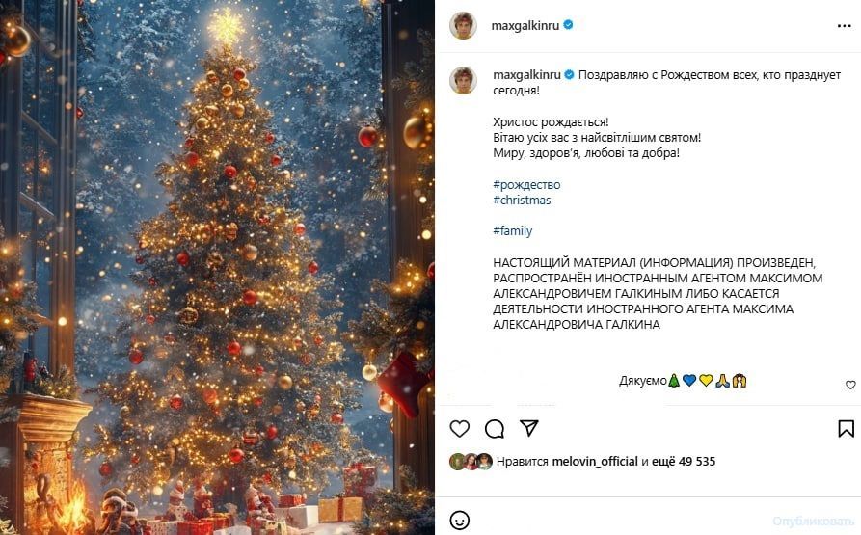View list of ещё 49 535 likes
Image resolution: width=861 pixels, height=535 pixels.
coord(683,462)
